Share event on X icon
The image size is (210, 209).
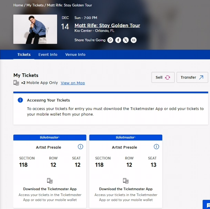126,40
